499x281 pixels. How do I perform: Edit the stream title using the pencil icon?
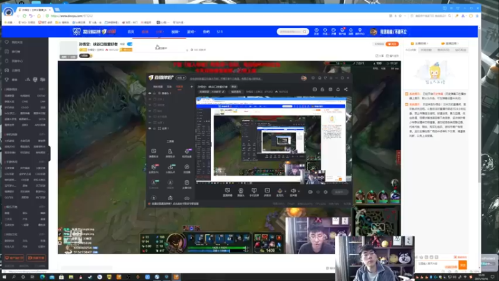(223, 92)
